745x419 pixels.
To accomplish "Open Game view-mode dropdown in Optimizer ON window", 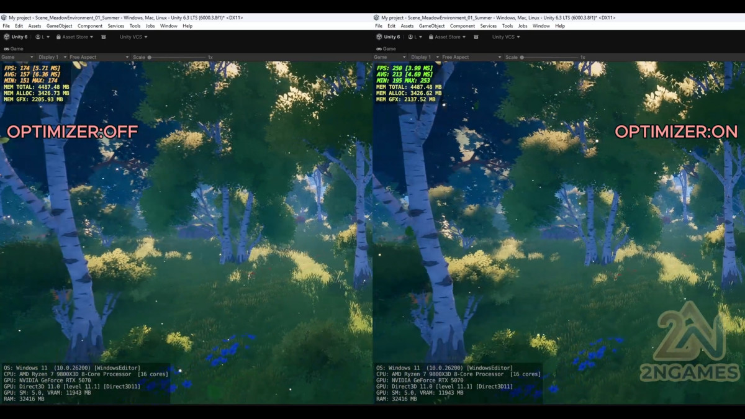I will pyautogui.click(x=390, y=57).
